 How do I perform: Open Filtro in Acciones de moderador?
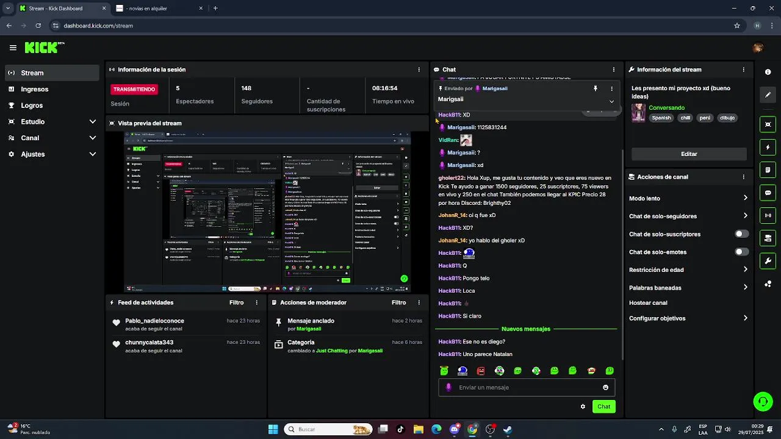(398, 302)
